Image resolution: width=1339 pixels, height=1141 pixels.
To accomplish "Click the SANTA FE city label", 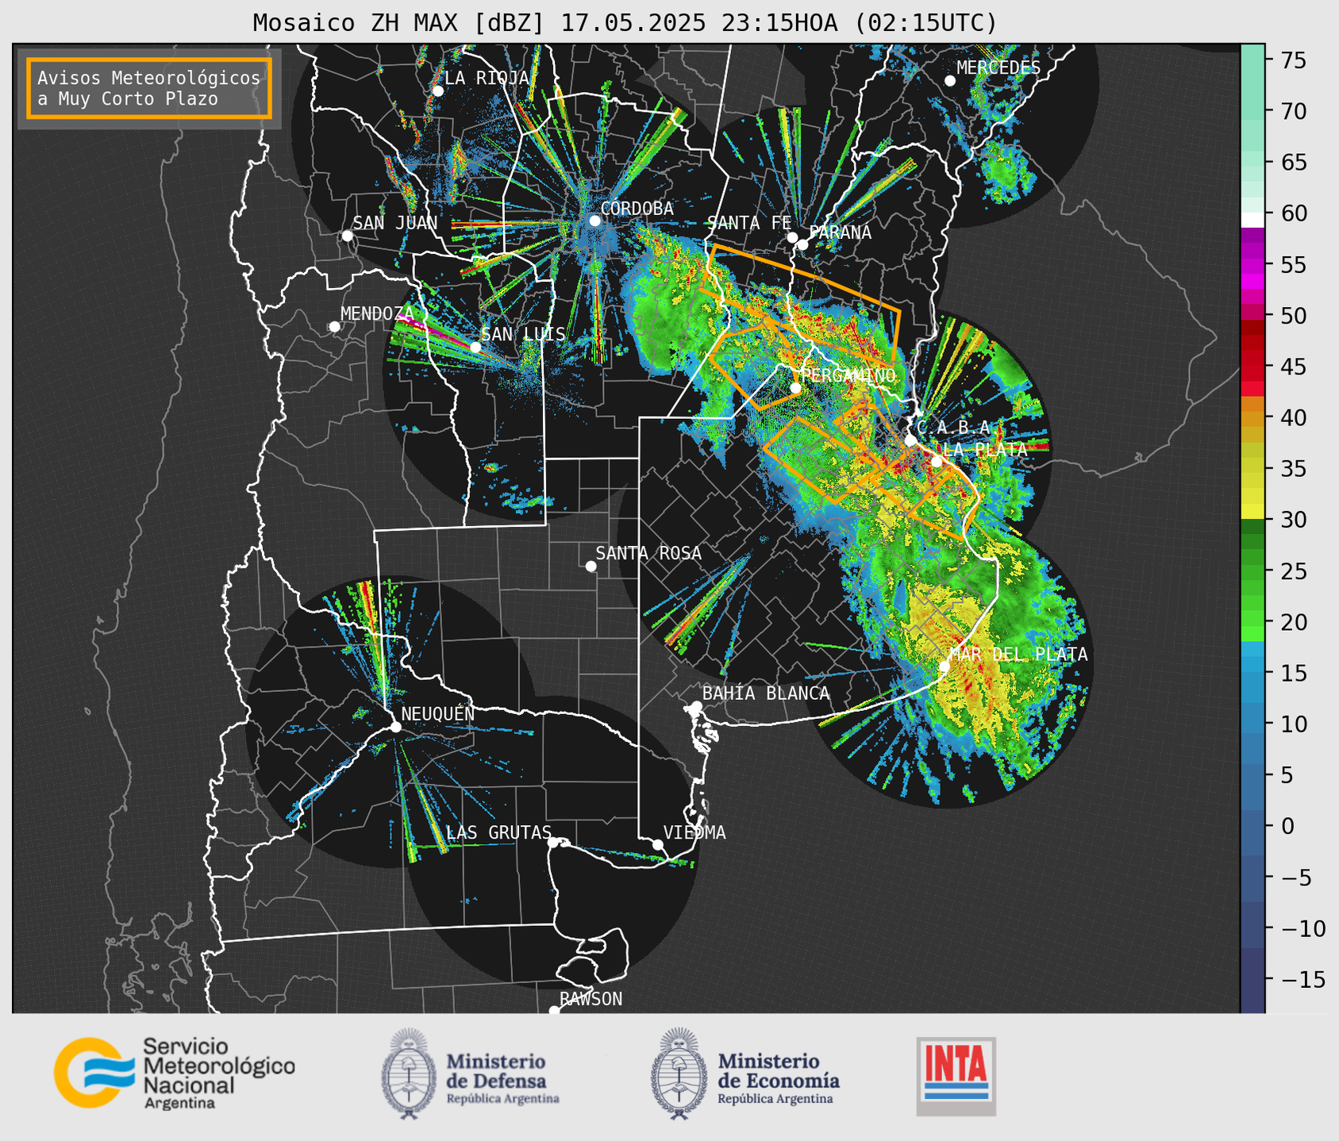I will [749, 223].
